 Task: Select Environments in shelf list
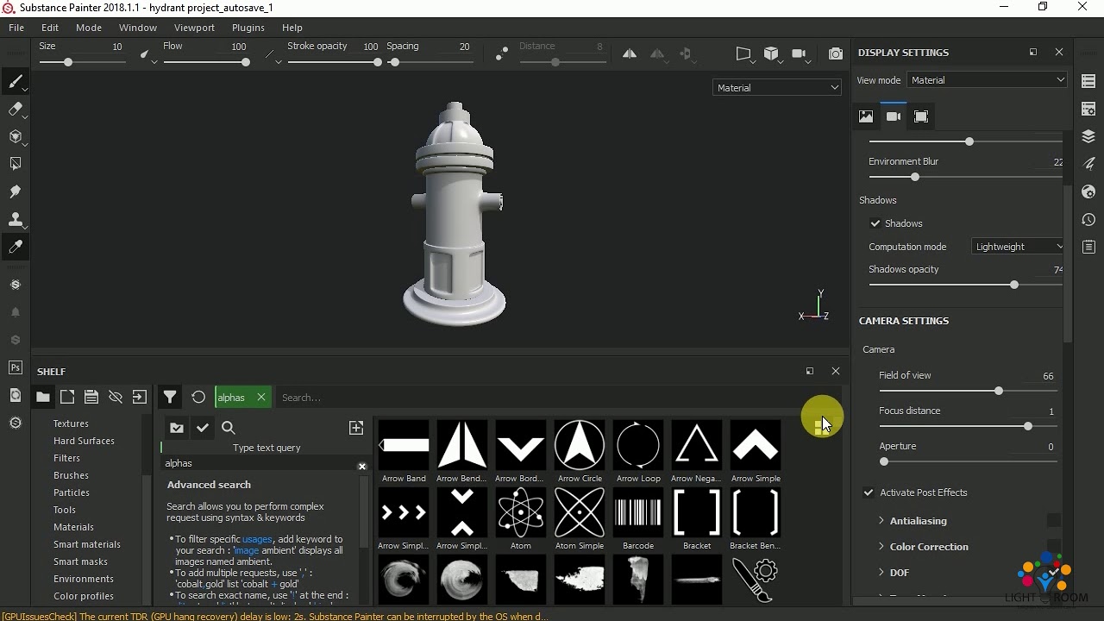coord(84,579)
